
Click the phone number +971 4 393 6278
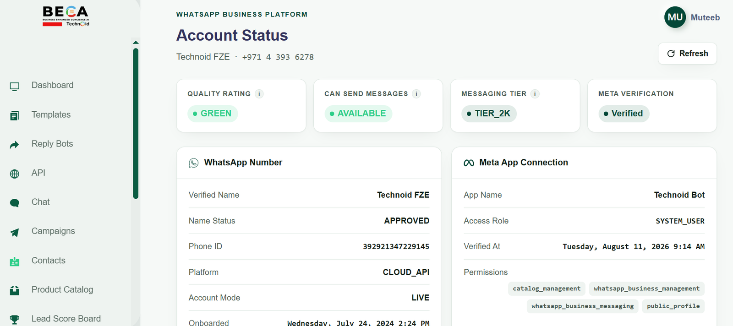point(278,57)
